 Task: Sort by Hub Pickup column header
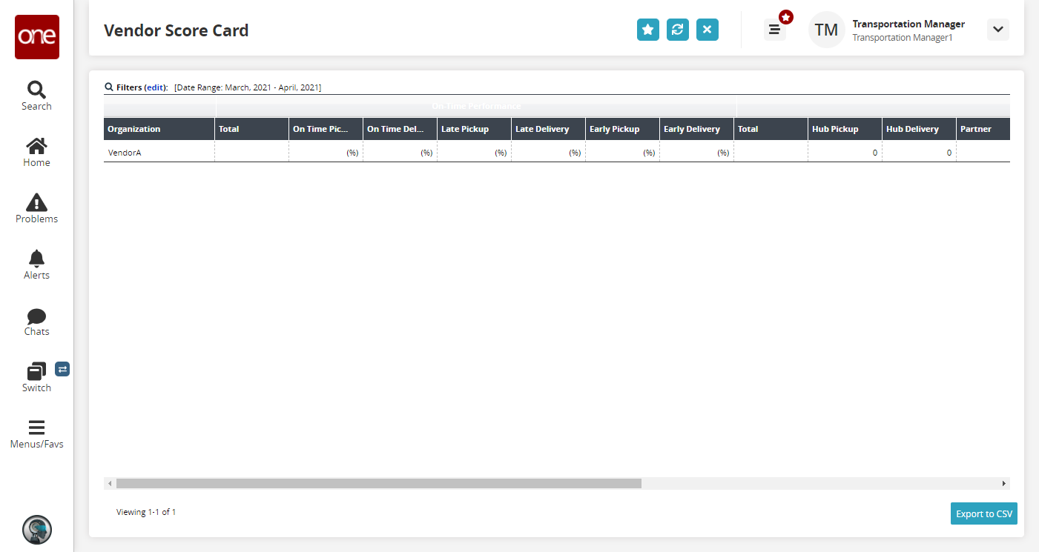(x=845, y=129)
